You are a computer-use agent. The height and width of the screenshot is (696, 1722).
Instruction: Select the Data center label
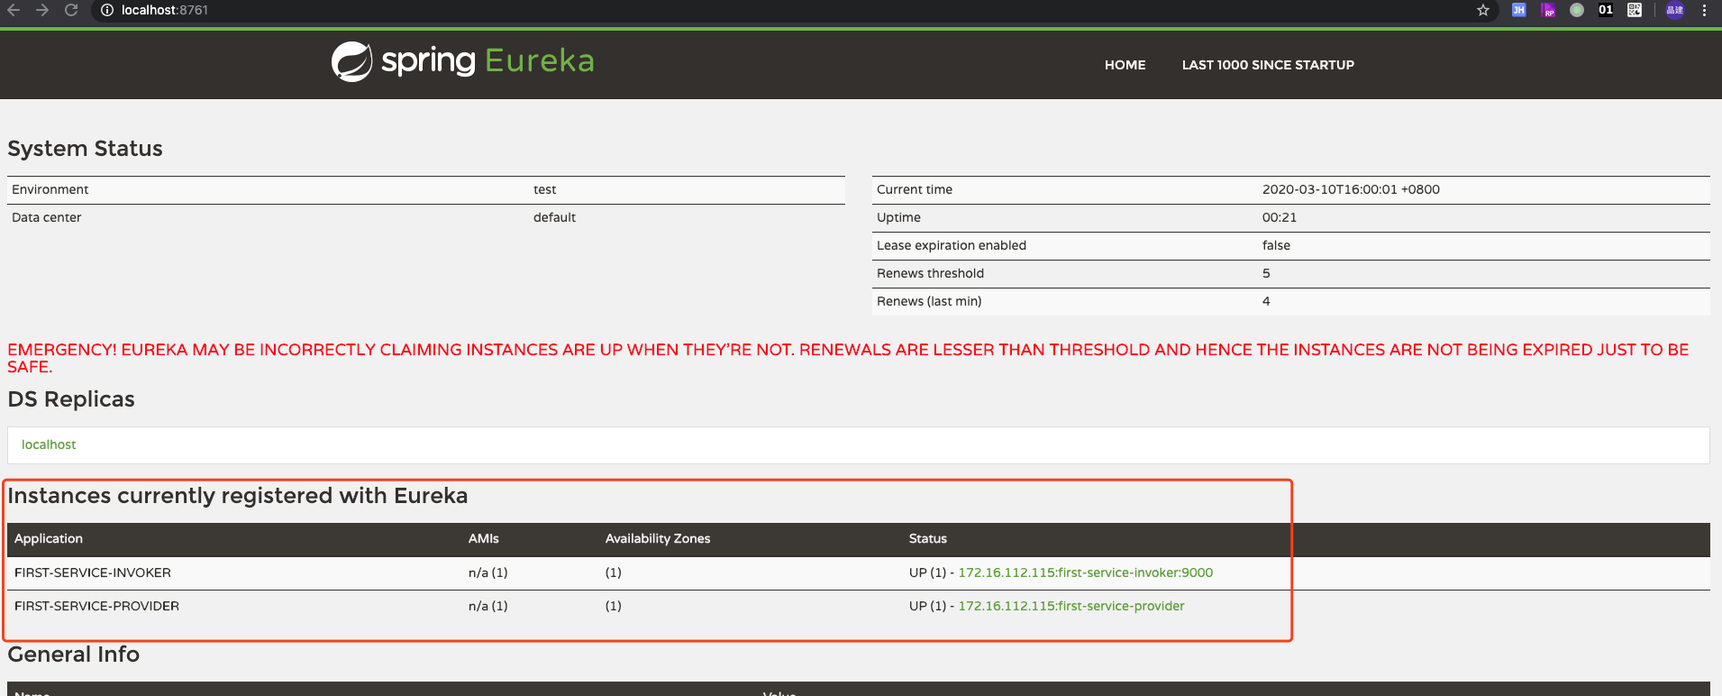point(47,217)
